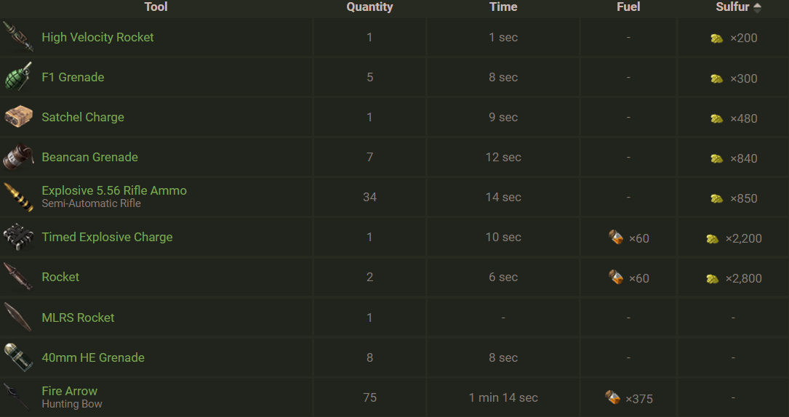Sort table by Tool header
This screenshot has height=417, width=789.
tap(156, 7)
